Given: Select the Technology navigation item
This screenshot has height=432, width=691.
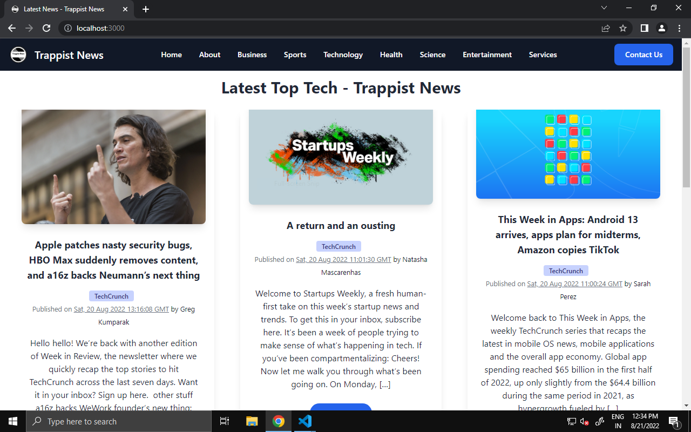Looking at the screenshot, I should tap(343, 55).
